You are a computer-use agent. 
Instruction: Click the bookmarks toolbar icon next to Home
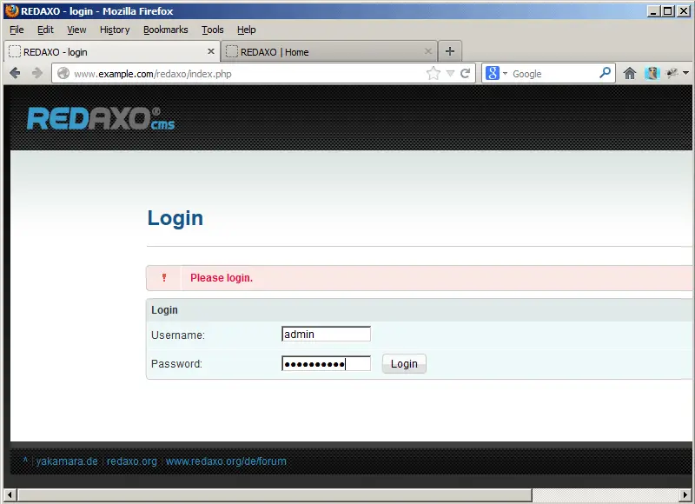[x=652, y=73]
